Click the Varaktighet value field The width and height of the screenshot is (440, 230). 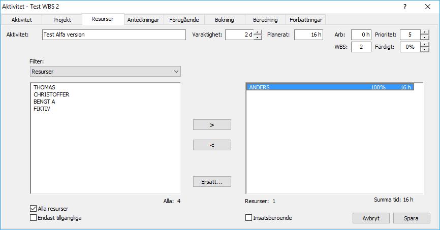239,35
